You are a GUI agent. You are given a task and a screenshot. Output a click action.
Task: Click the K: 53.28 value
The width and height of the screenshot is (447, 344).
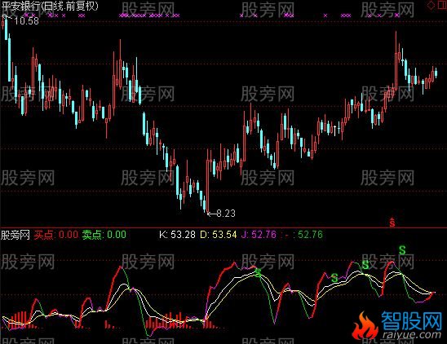[177, 235]
